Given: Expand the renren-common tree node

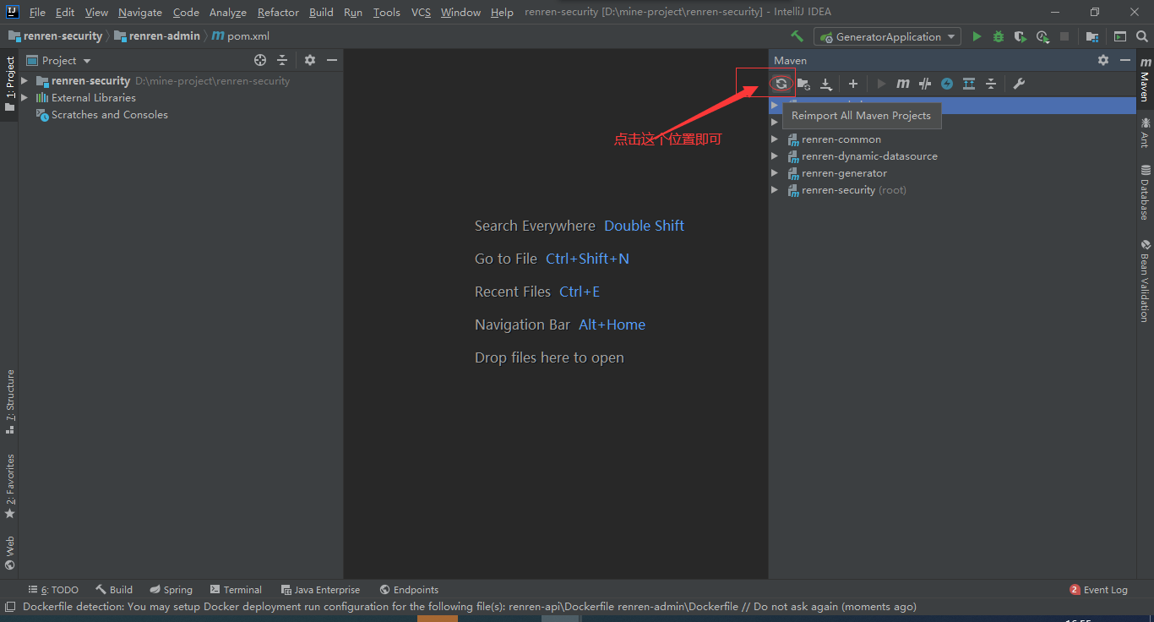Looking at the screenshot, I should click(x=775, y=139).
